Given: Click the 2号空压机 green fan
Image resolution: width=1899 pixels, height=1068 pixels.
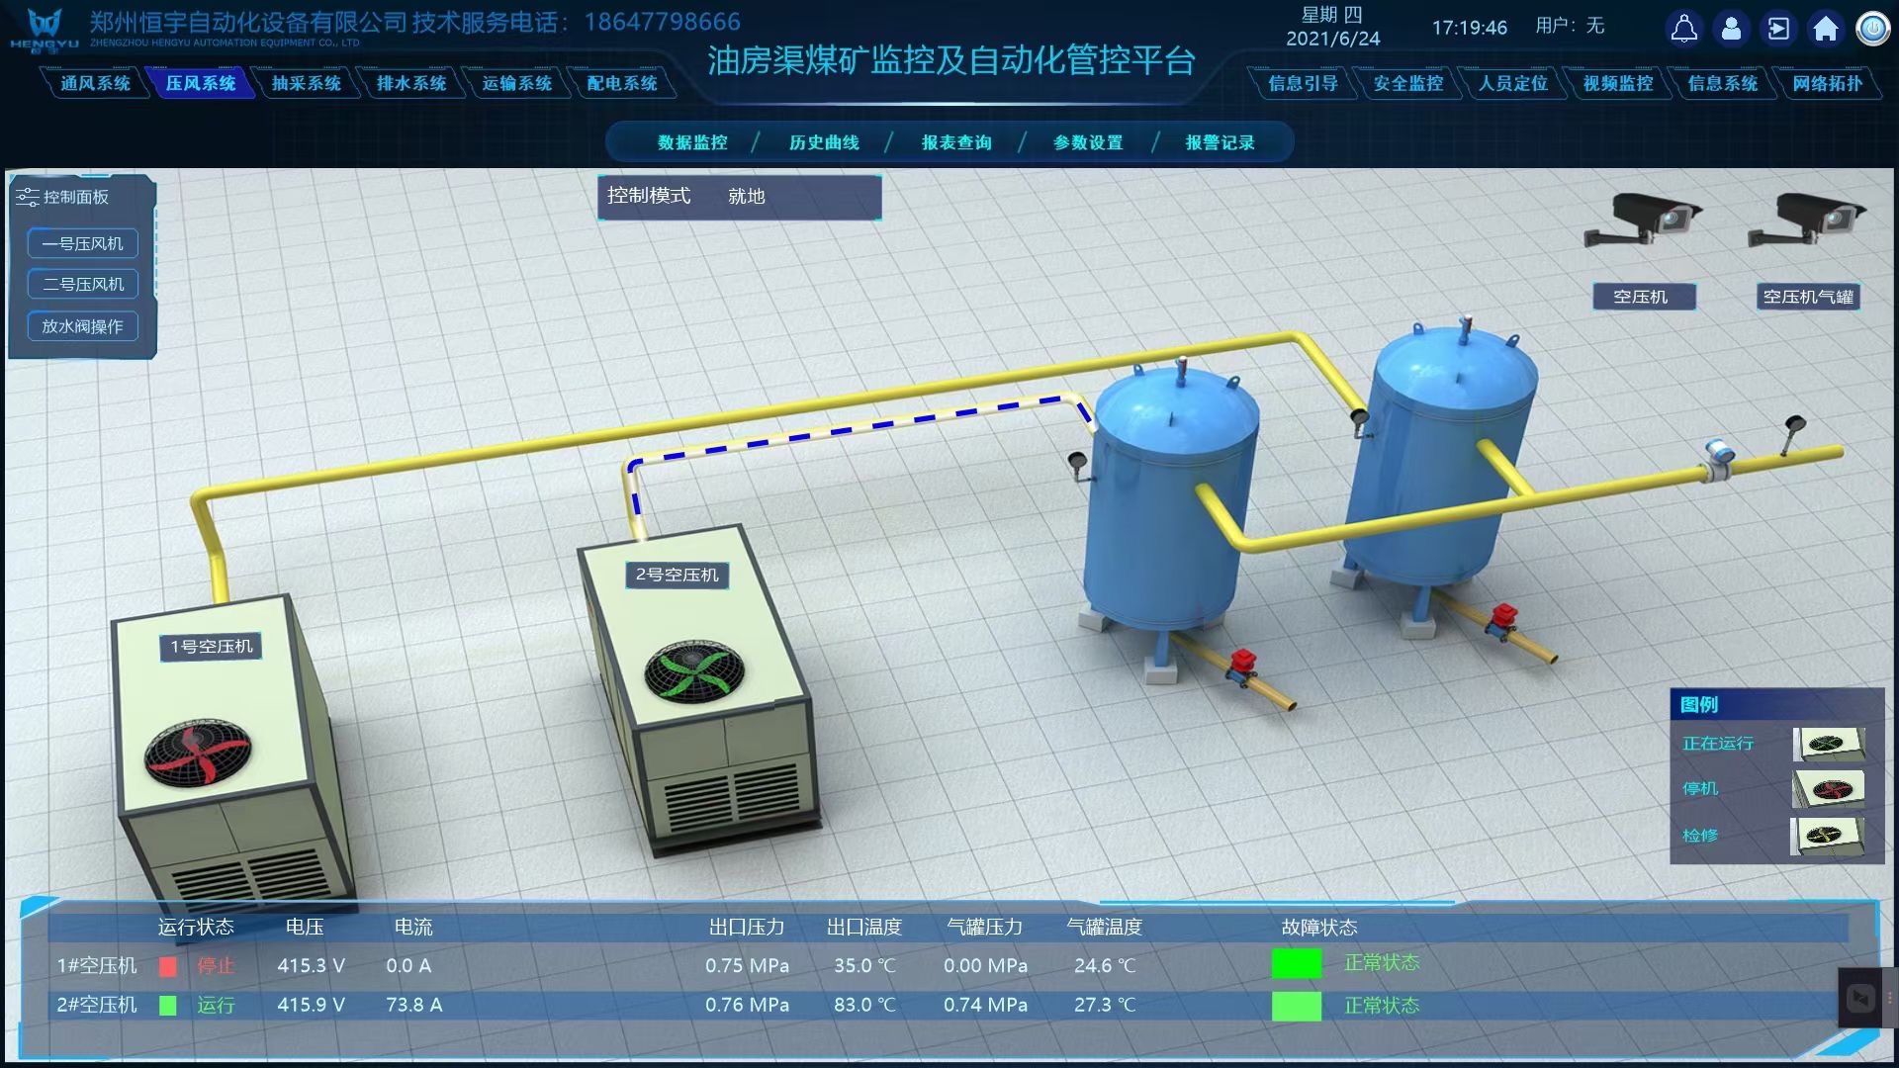Looking at the screenshot, I should (x=694, y=671).
